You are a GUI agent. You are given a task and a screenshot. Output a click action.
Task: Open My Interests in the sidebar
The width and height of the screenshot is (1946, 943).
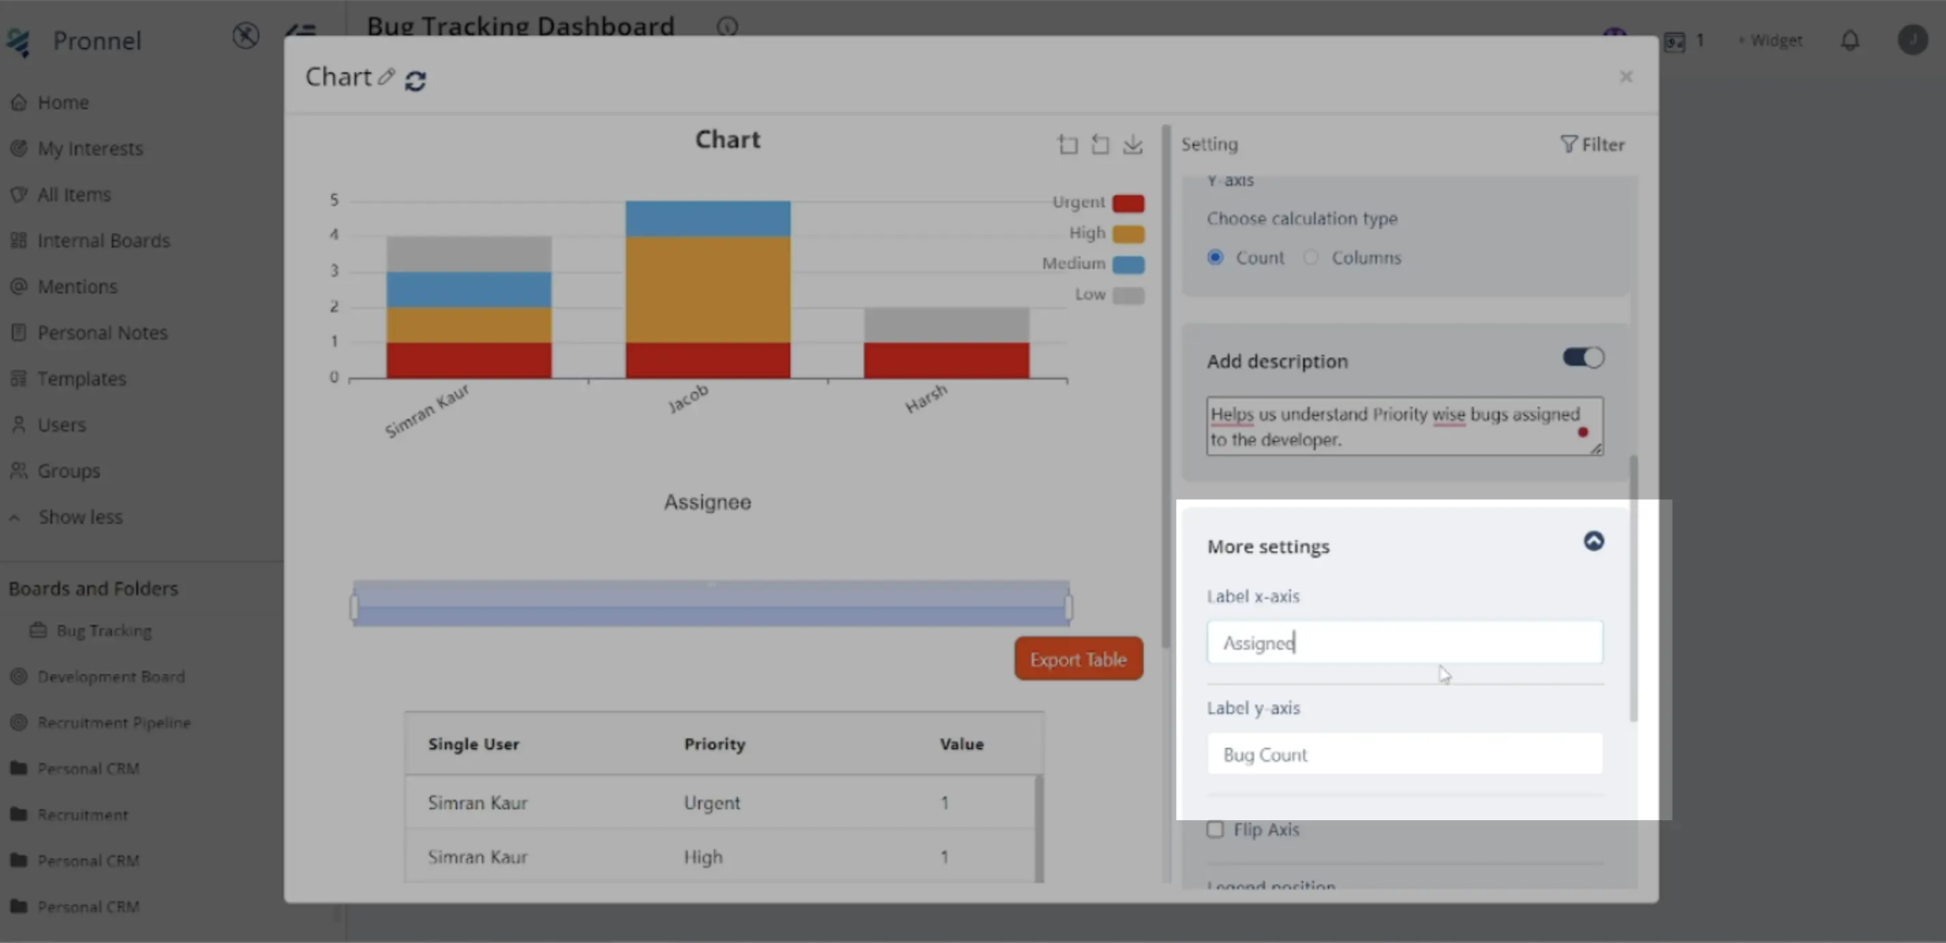click(90, 148)
